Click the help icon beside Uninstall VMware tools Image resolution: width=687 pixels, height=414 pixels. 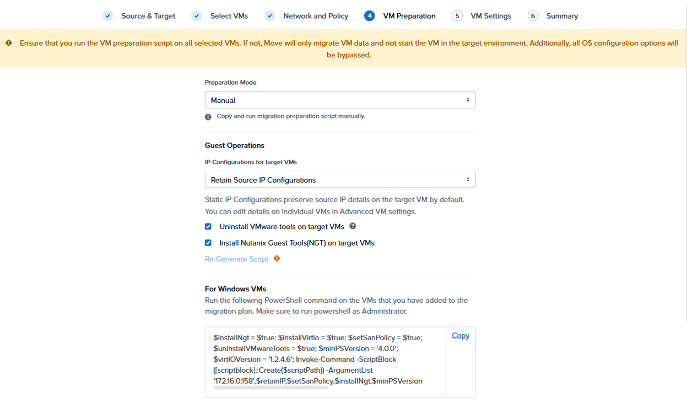click(x=353, y=226)
